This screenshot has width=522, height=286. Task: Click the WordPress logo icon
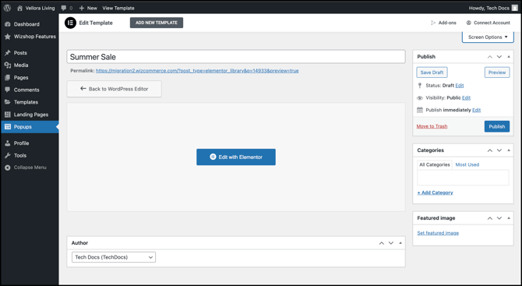pyautogui.click(x=7, y=8)
